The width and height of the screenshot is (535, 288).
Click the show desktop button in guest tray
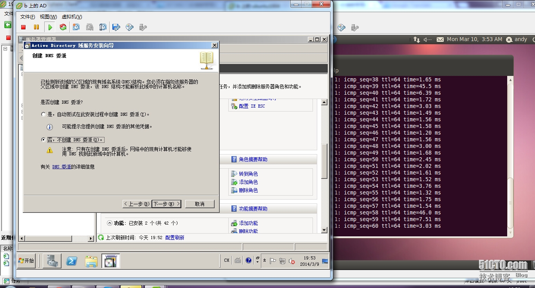click(x=325, y=261)
